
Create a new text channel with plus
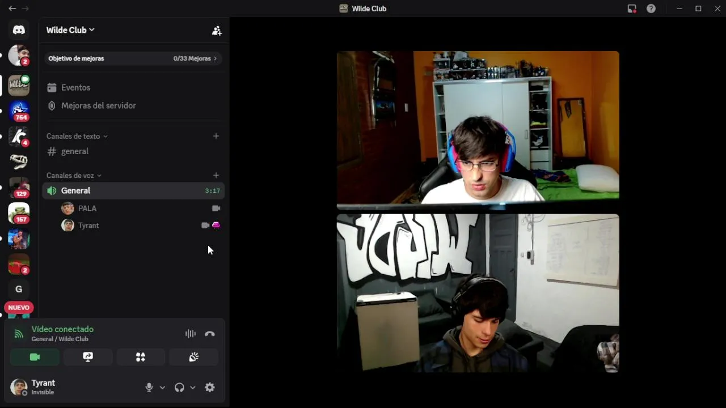coord(216,136)
